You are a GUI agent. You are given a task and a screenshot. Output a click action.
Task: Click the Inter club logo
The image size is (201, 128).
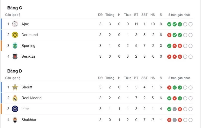tap(15, 109)
